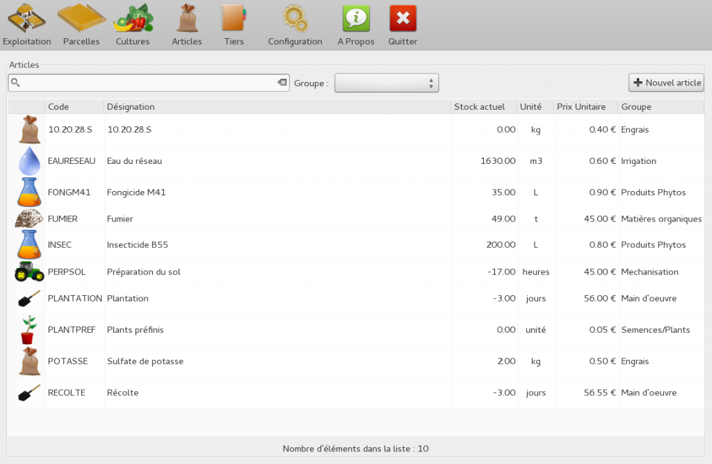712x464 pixels.
Task: Open the Articles section
Action: [186, 25]
